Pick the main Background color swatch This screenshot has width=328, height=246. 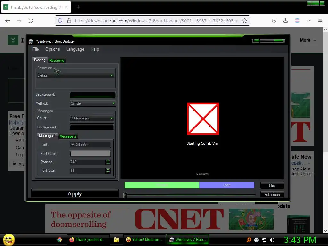click(x=93, y=94)
